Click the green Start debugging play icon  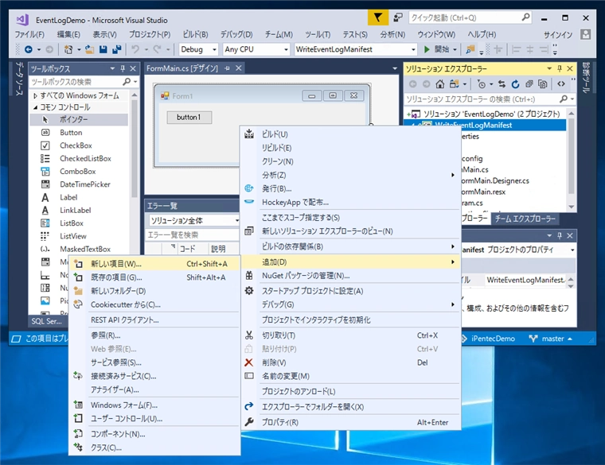(427, 49)
